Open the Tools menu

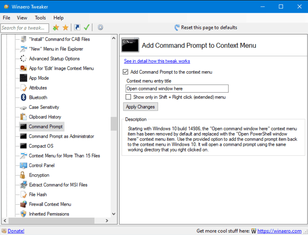tap(40, 18)
